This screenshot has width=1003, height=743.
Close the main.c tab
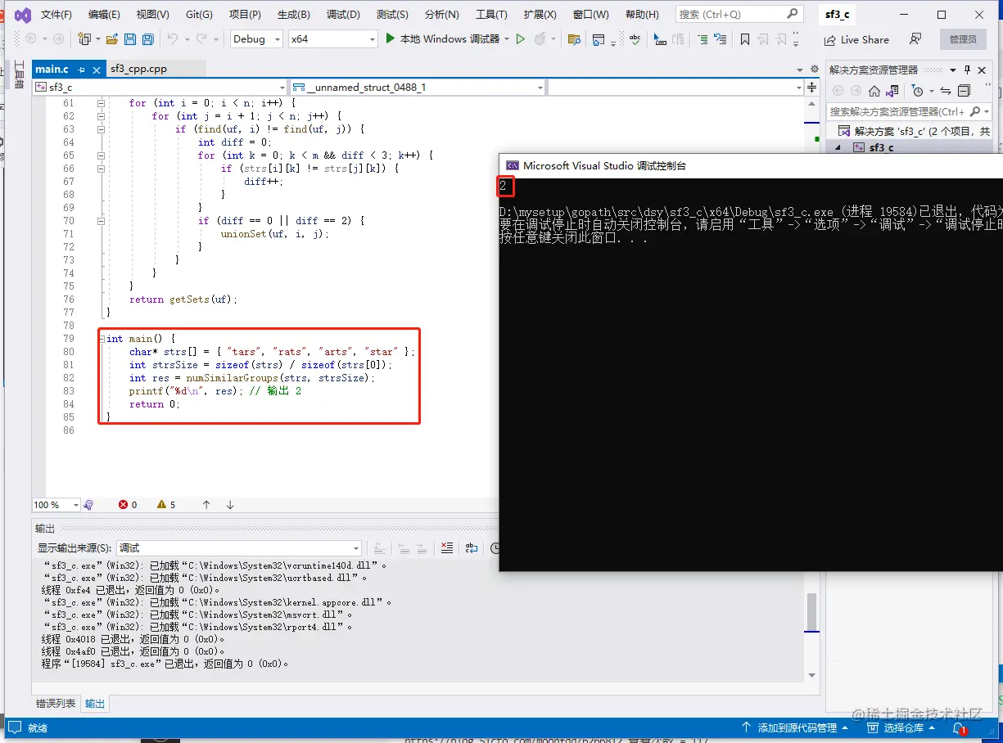pyautogui.click(x=97, y=70)
